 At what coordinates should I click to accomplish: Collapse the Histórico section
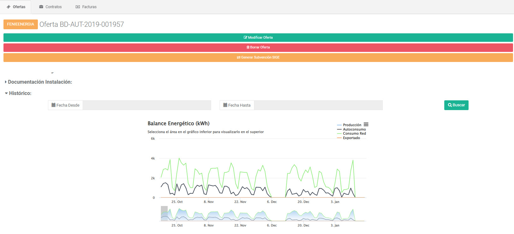click(18, 93)
